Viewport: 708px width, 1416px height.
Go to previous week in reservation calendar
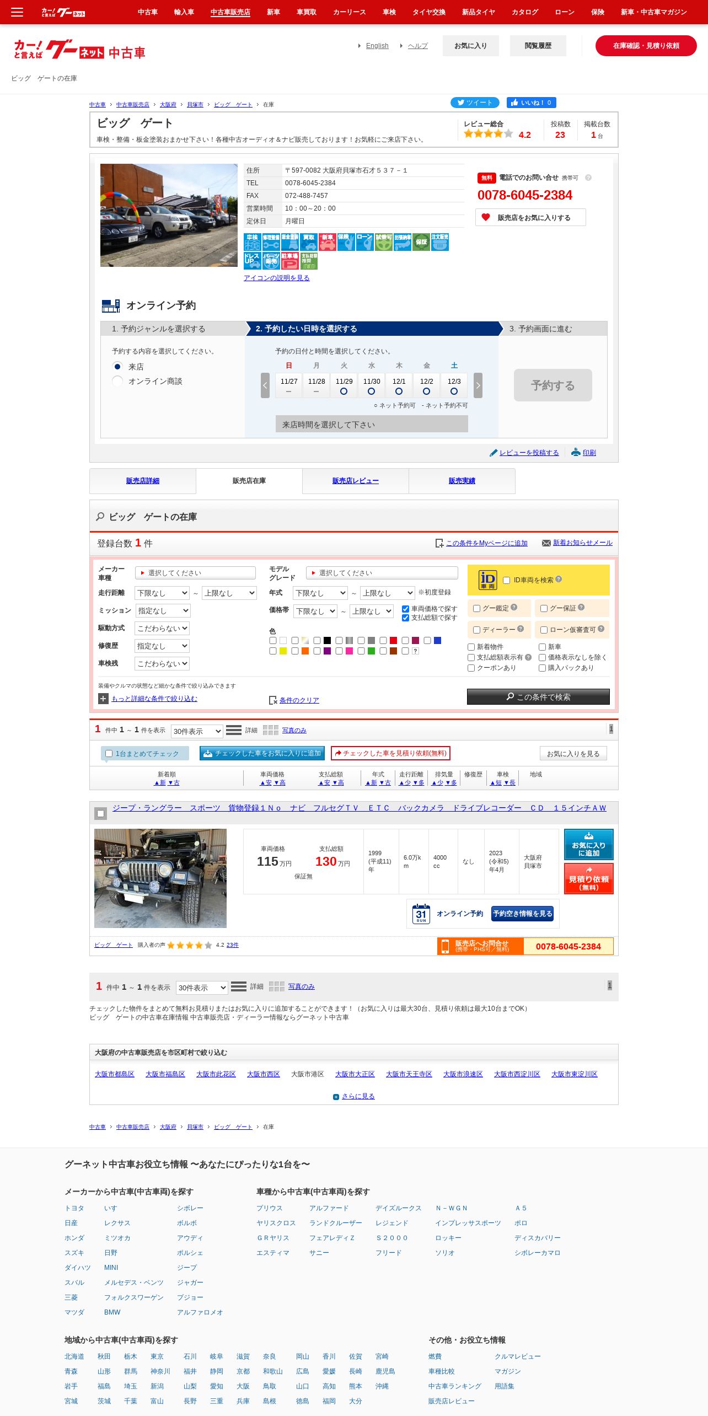click(x=265, y=385)
